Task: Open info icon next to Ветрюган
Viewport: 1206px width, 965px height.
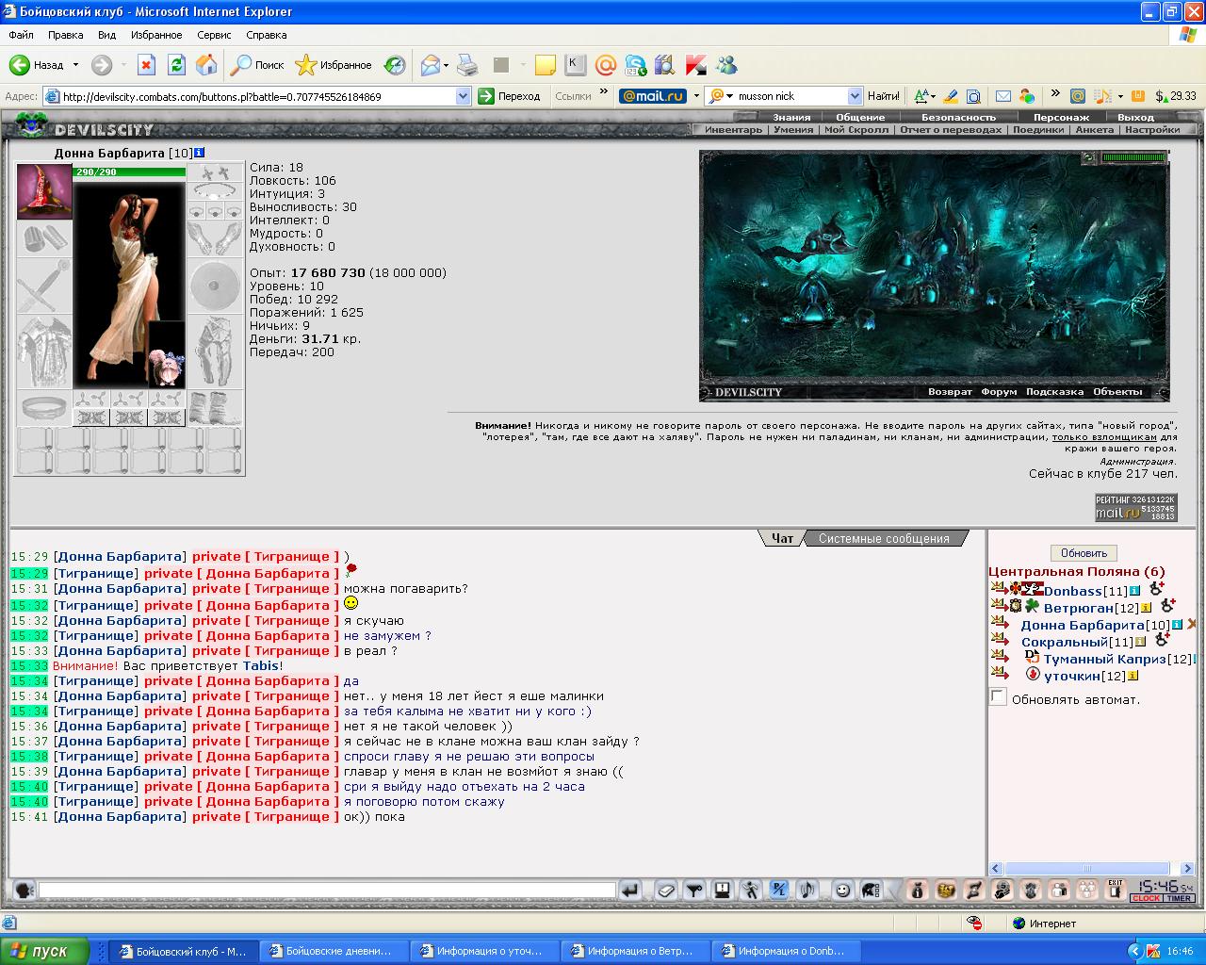Action: pyautogui.click(x=1147, y=609)
